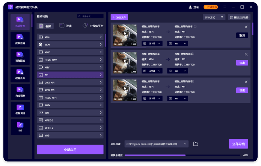Viewport: 261px width, 166px height.
Task: Click the format list vertical scrollbar
Action: tap(106, 41)
